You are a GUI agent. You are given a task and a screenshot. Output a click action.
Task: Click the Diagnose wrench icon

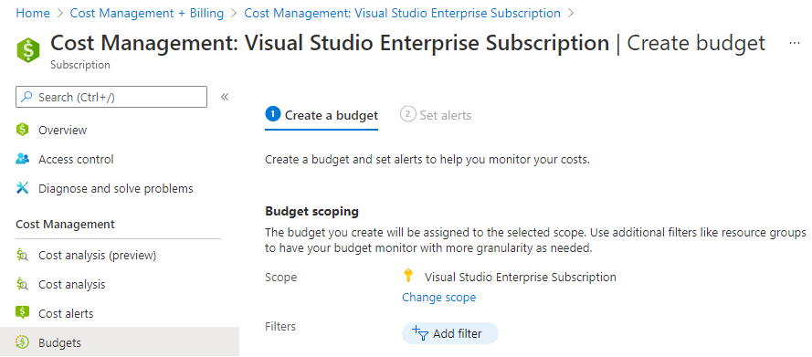pyautogui.click(x=22, y=188)
